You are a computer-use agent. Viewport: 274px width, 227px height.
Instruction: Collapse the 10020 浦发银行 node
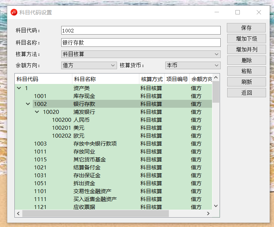[37, 112]
